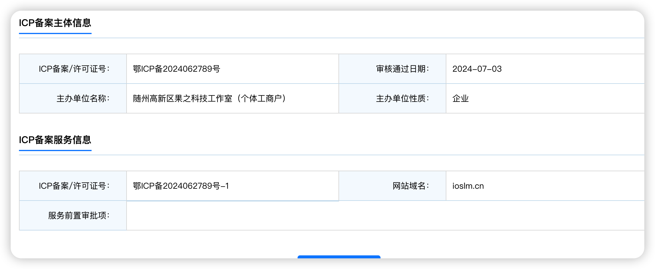655x269 pixels.
Task: Click the 网站域名 label cell
Action: (392, 186)
